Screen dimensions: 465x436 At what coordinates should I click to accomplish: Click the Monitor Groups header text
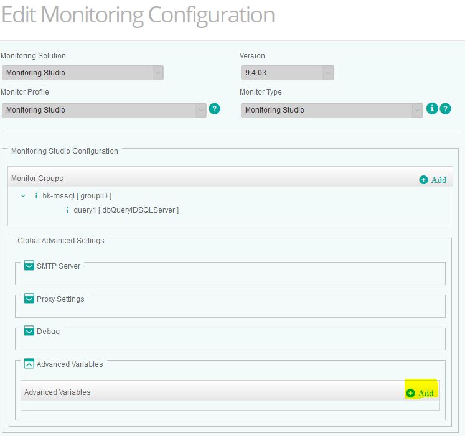[x=37, y=178]
